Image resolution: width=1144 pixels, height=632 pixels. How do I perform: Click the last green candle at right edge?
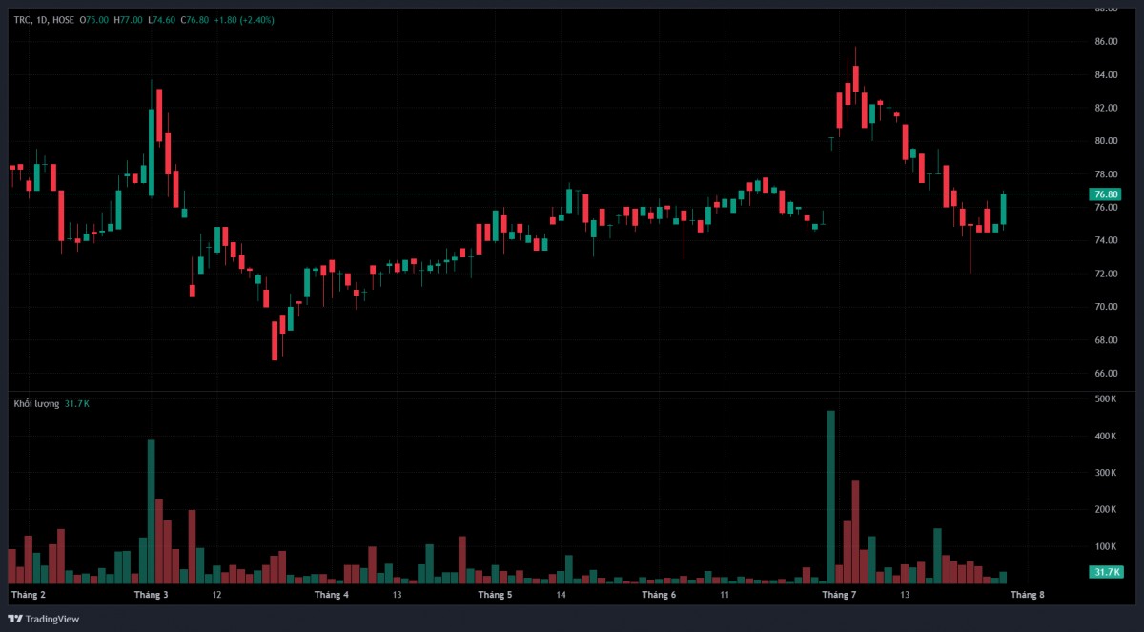(1003, 209)
